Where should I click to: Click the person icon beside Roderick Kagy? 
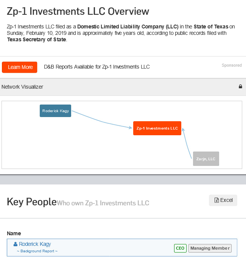pos(16,244)
